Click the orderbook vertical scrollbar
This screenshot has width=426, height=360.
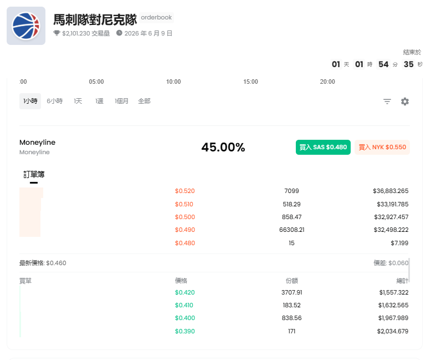(x=409, y=271)
